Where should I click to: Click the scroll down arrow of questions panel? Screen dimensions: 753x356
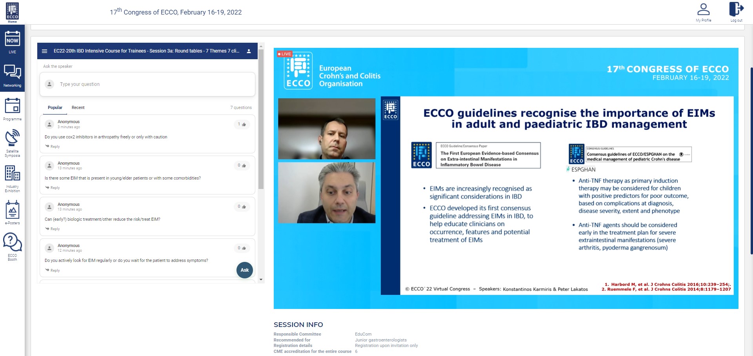[x=261, y=280]
